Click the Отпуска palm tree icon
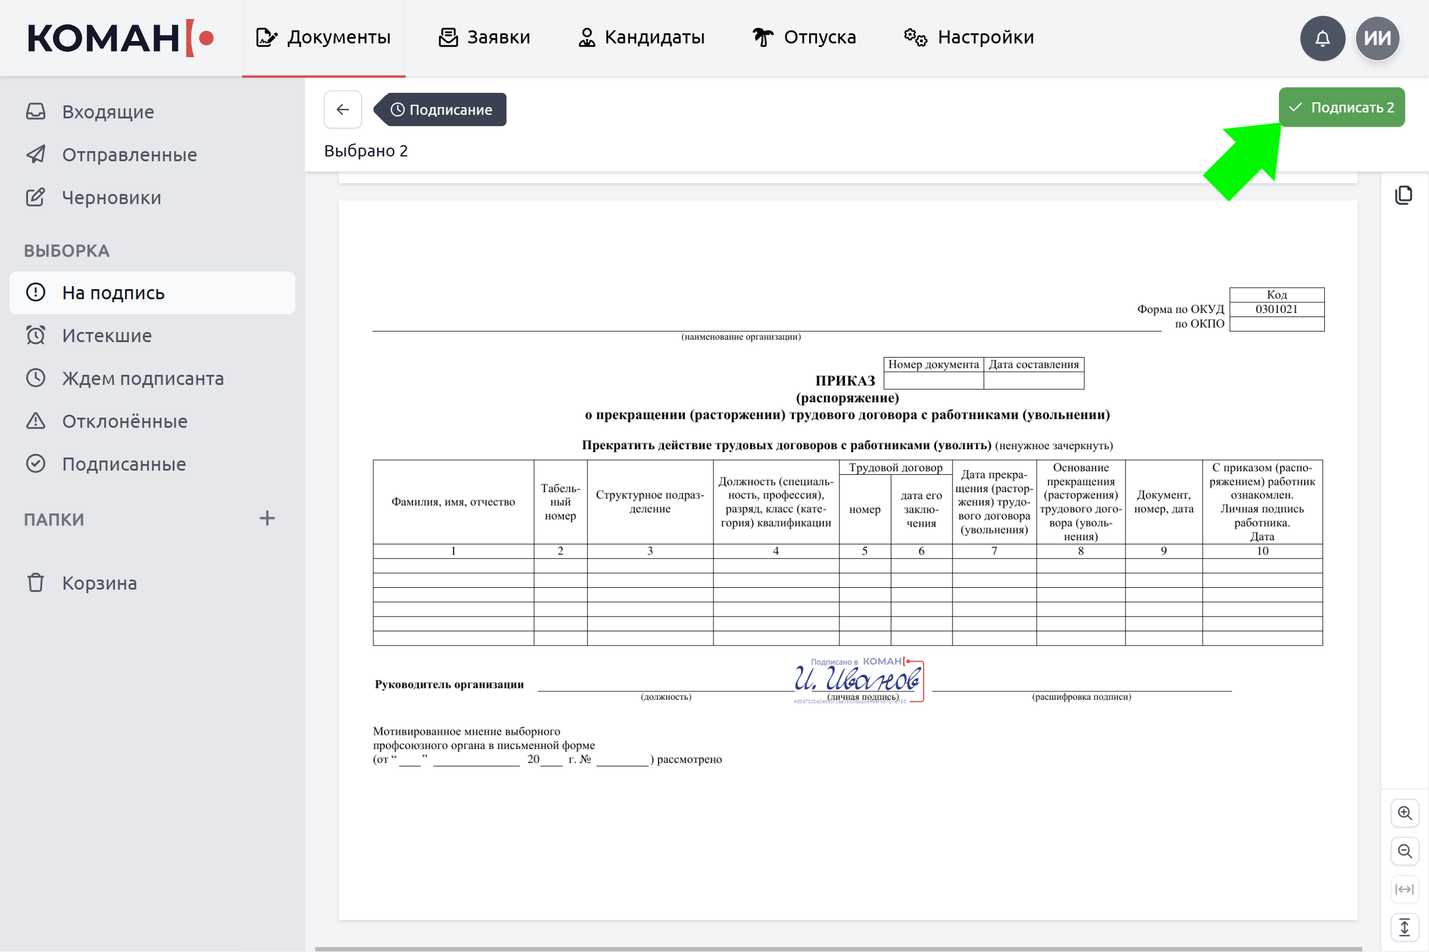 (763, 37)
